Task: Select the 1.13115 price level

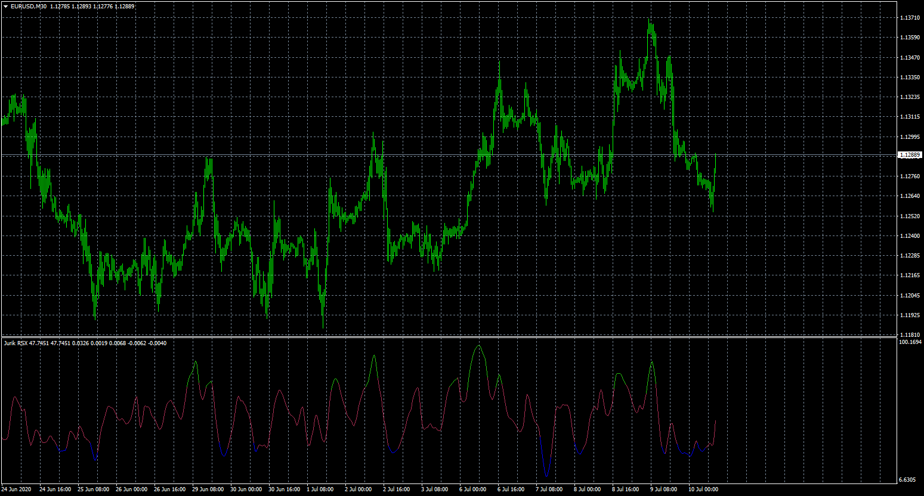Action: [x=909, y=117]
